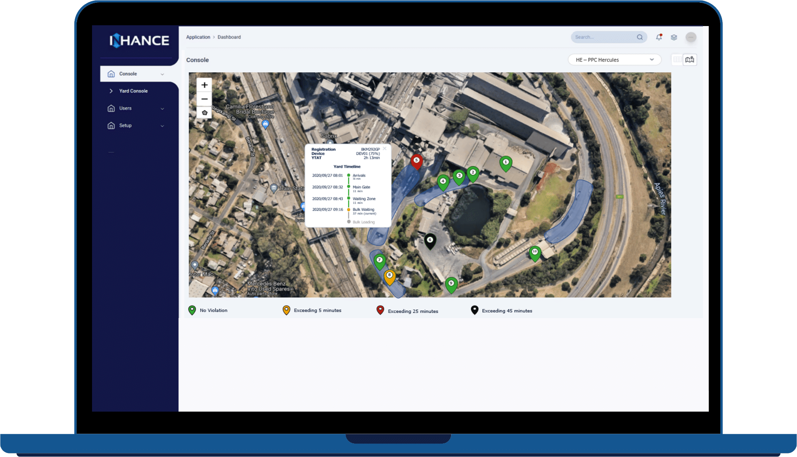Click the search magnifier icon
Image resolution: width=797 pixels, height=457 pixels.
pos(639,37)
